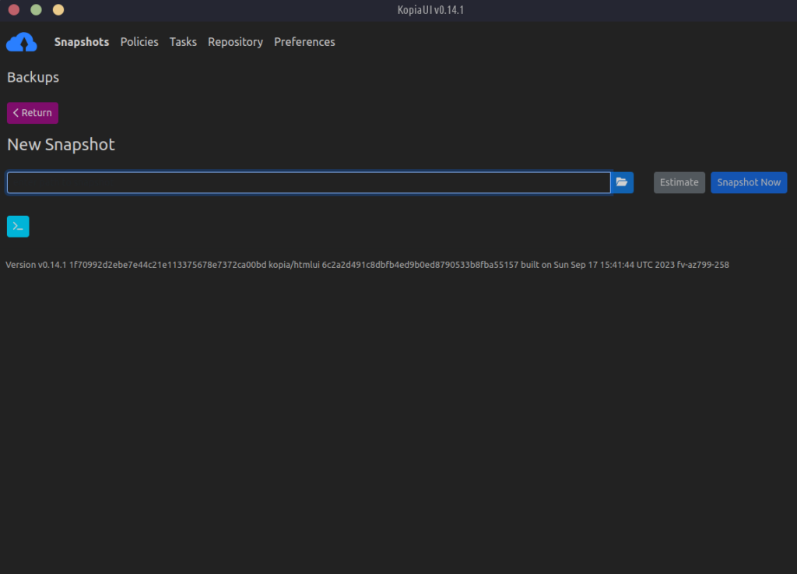Open the Repository tab

[235, 42]
